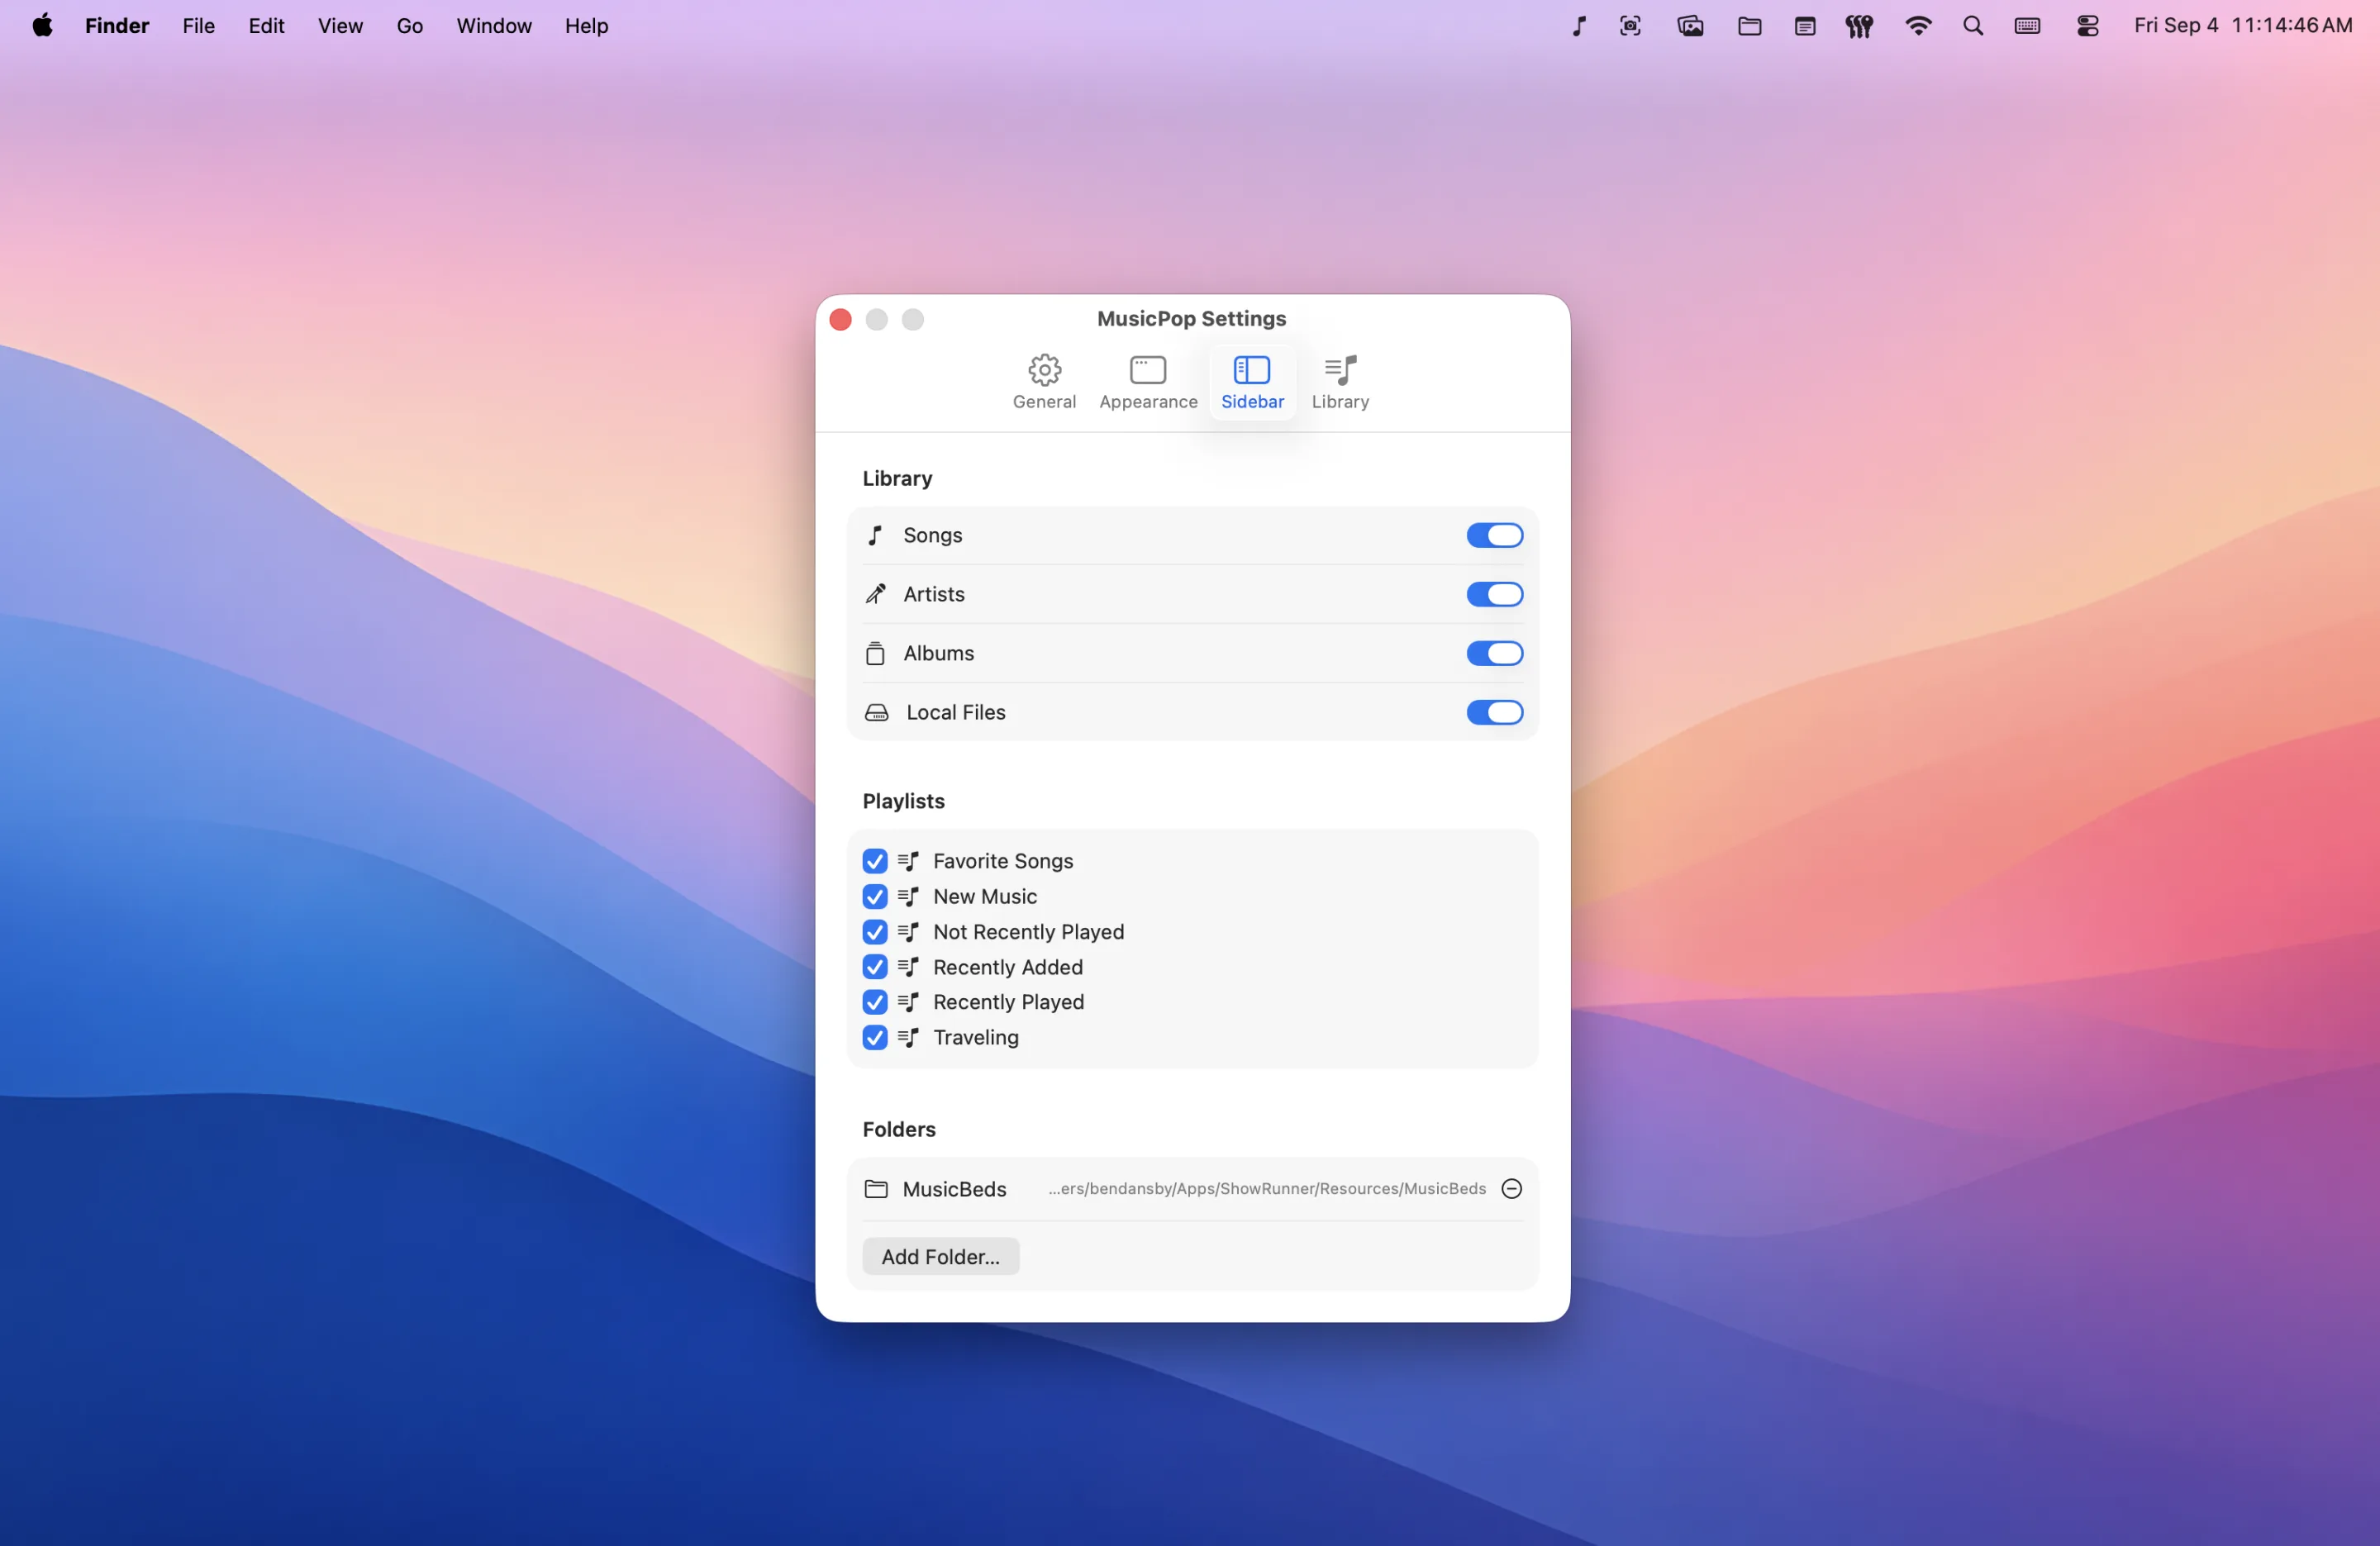The width and height of the screenshot is (2380, 1546).
Task: Uncheck the Traveling playlist checkbox
Action: tap(875, 1037)
